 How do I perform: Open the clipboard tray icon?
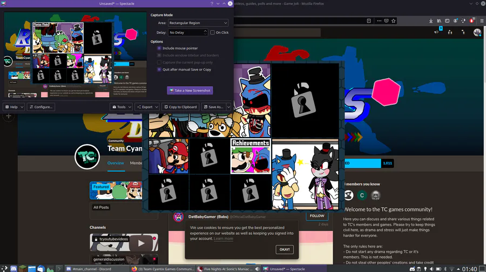pyautogui.click(x=418, y=269)
